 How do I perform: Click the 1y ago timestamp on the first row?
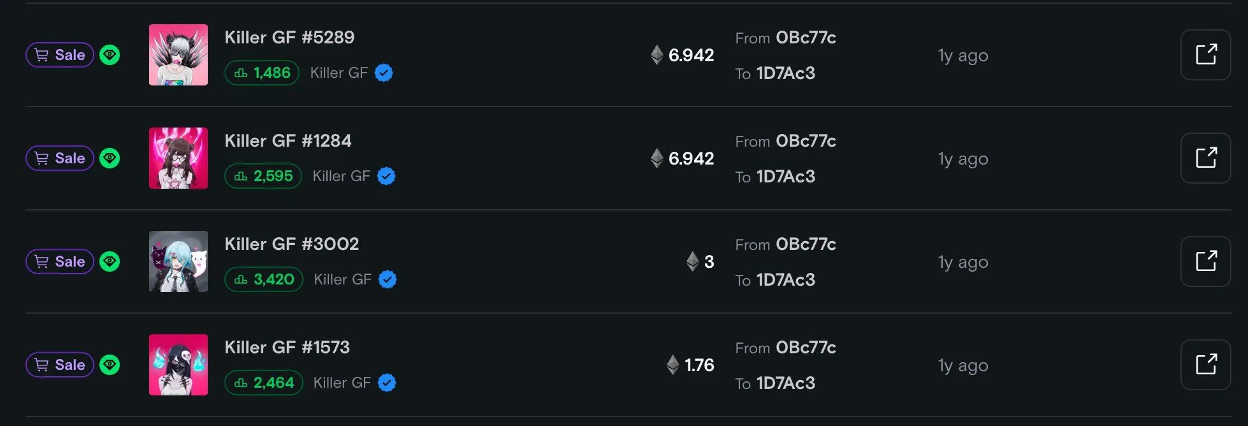point(962,55)
